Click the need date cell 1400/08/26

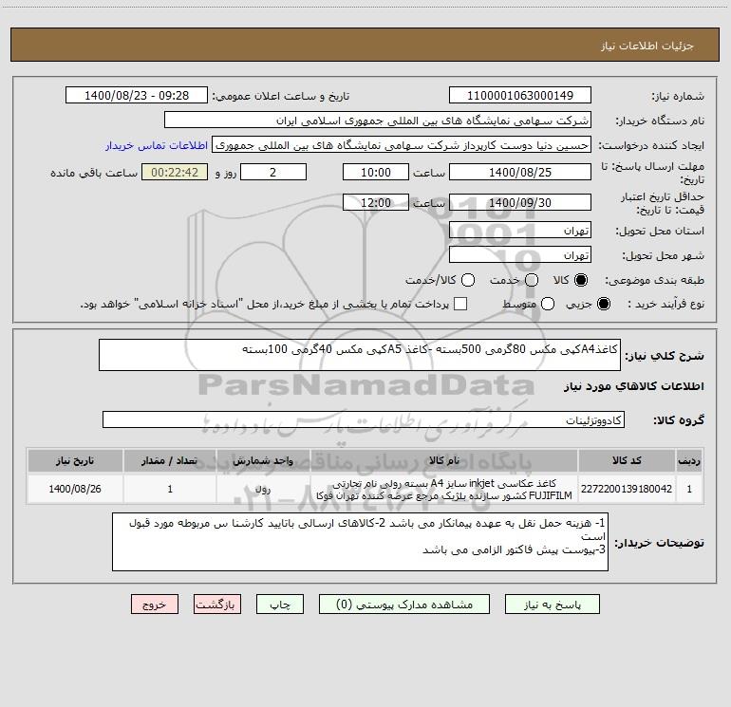coord(75,489)
